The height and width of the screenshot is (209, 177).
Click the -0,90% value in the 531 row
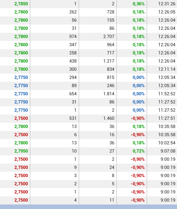(x=138, y=118)
